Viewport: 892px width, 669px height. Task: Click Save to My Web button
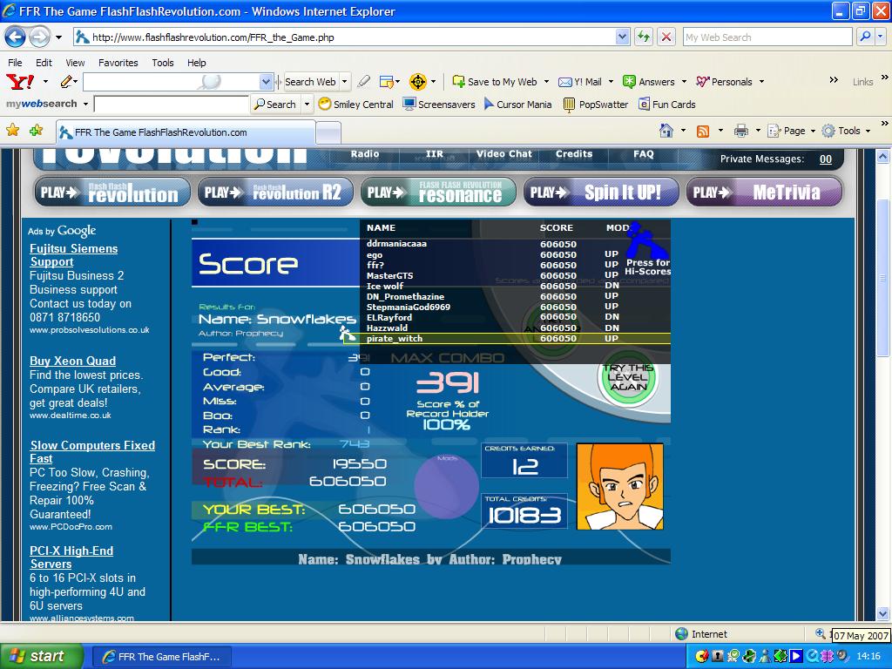tap(495, 82)
